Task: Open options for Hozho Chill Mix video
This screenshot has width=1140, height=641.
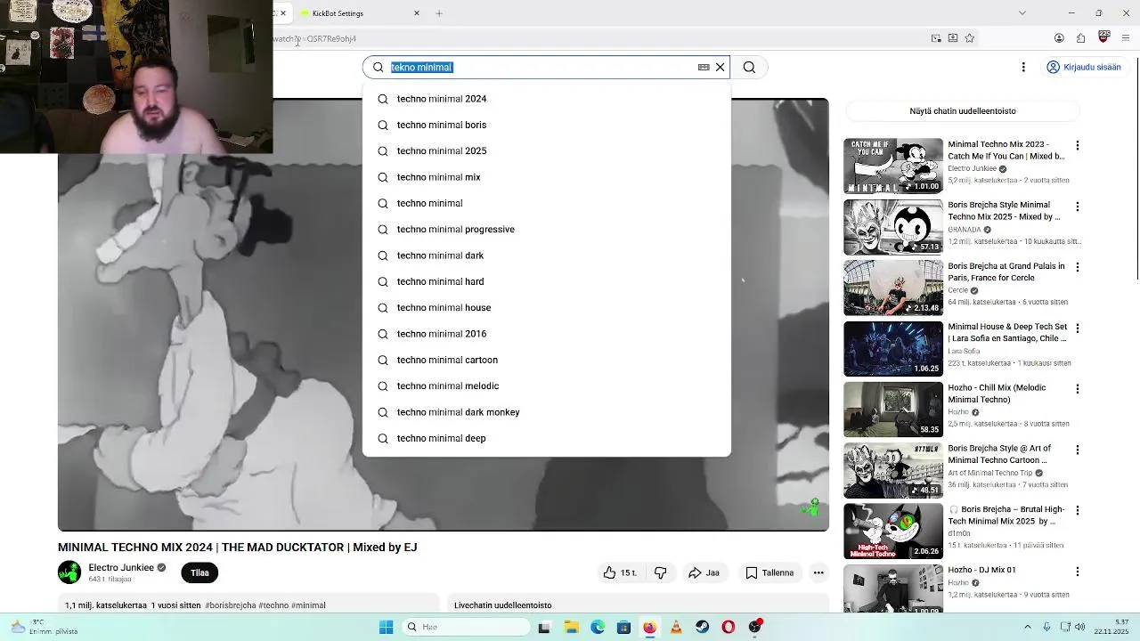Action: 1078,389
